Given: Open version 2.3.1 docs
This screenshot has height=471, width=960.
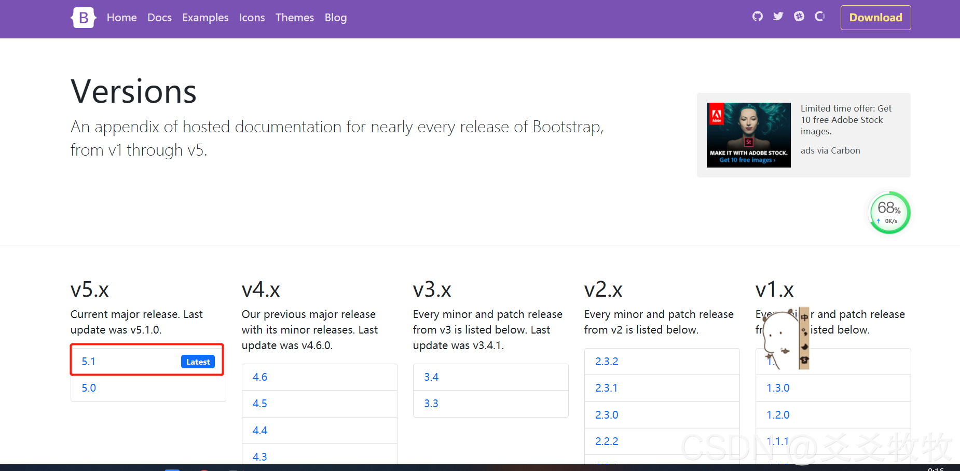Looking at the screenshot, I should pyautogui.click(x=662, y=388).
